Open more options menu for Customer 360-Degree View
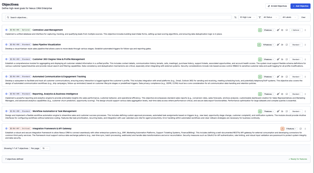The image size is (314, 173). point(305,59)
